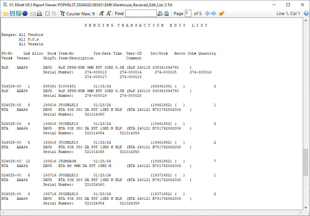This screenshot has height=216, width=310.
Task: Print the report with the printer icon
Action: coord(40,14)
